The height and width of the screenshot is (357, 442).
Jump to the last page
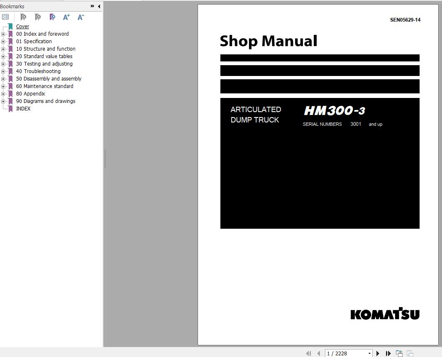pos(388,353)
